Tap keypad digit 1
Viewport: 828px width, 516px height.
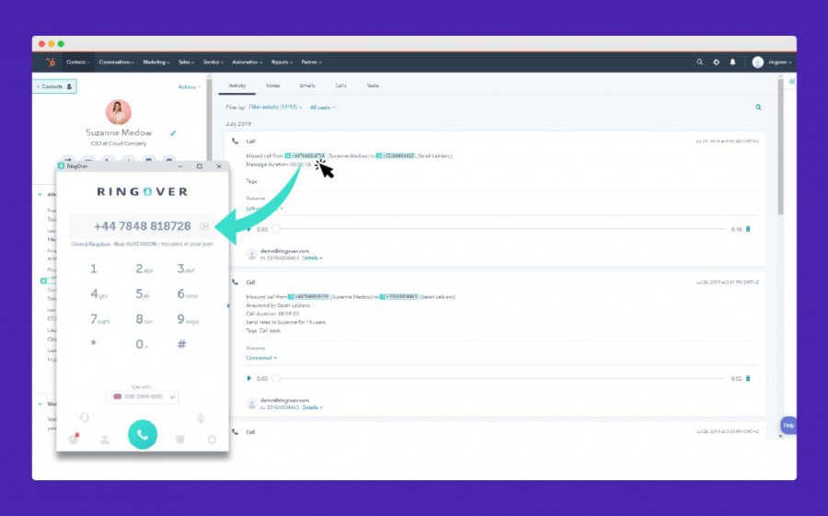94,269
